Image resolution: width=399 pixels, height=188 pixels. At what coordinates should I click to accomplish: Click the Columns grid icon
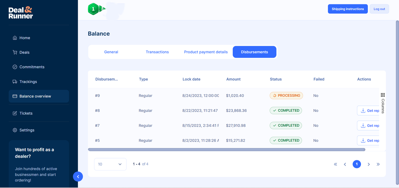pos(383,95)
